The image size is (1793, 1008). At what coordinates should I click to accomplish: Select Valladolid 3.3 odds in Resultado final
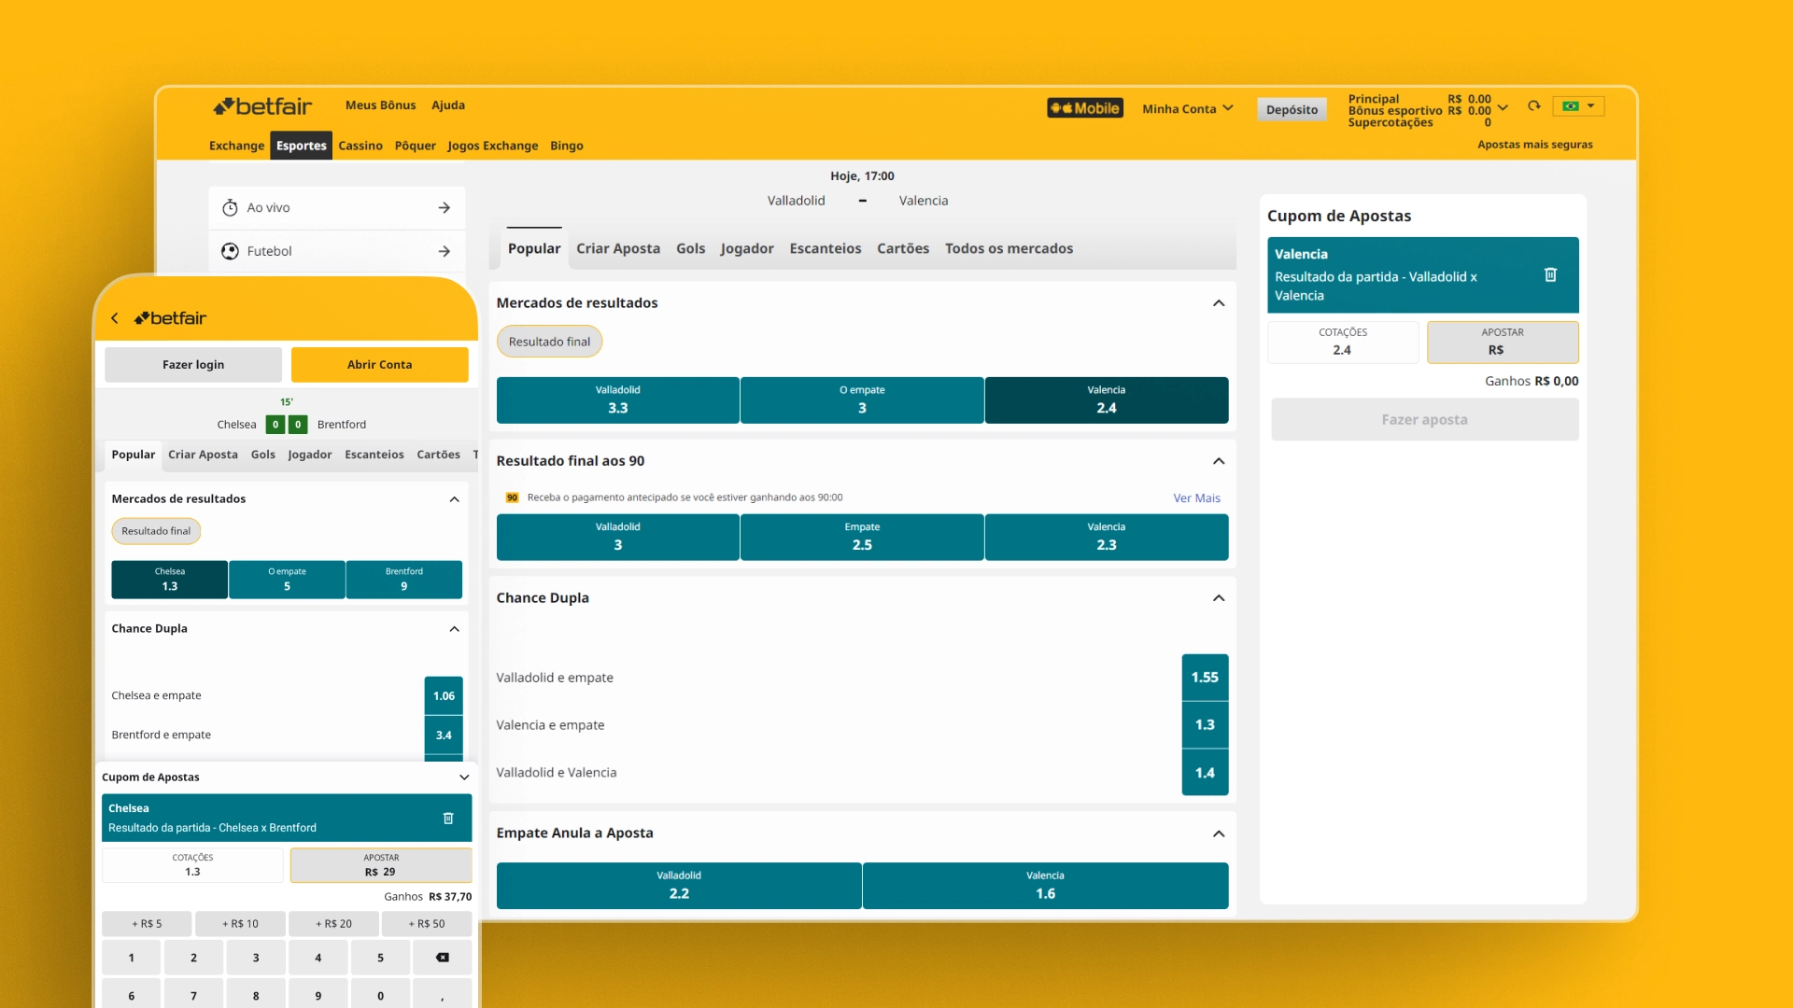[617, 400]
